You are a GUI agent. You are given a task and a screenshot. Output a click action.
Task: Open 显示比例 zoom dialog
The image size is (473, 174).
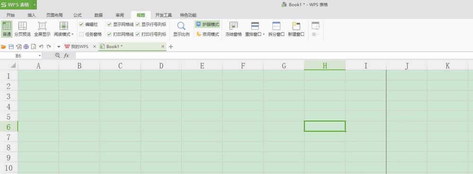point(181,26)
